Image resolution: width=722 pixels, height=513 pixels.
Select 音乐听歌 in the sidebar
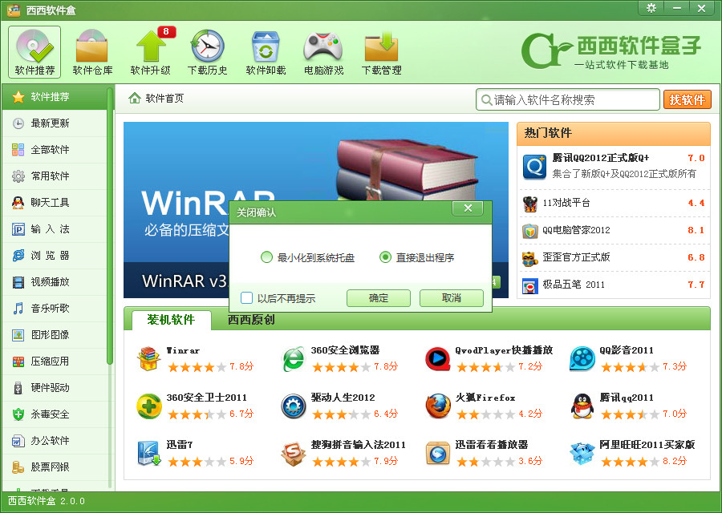55,309
